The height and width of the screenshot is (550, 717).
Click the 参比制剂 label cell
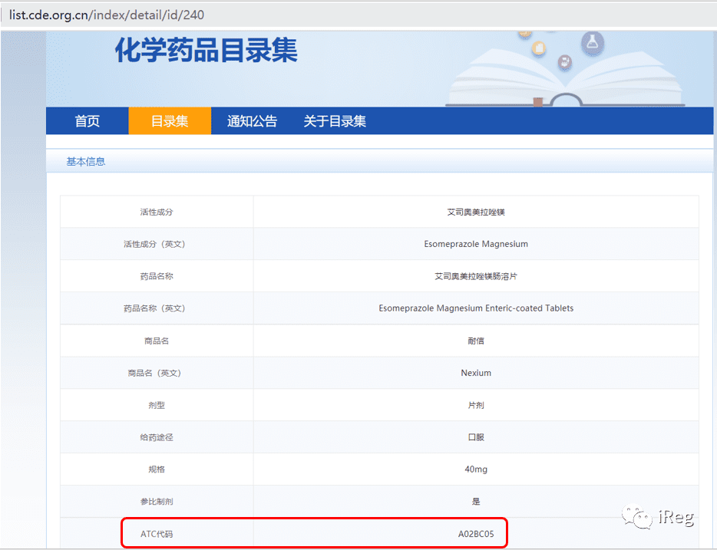click(x=157, y=502)
